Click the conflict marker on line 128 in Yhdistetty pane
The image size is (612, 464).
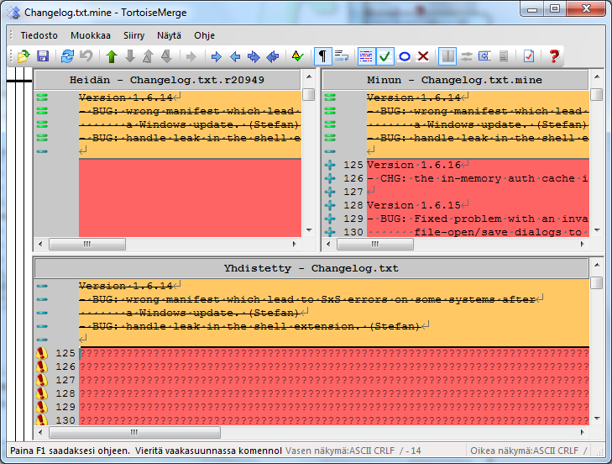(x=42, y=393)
